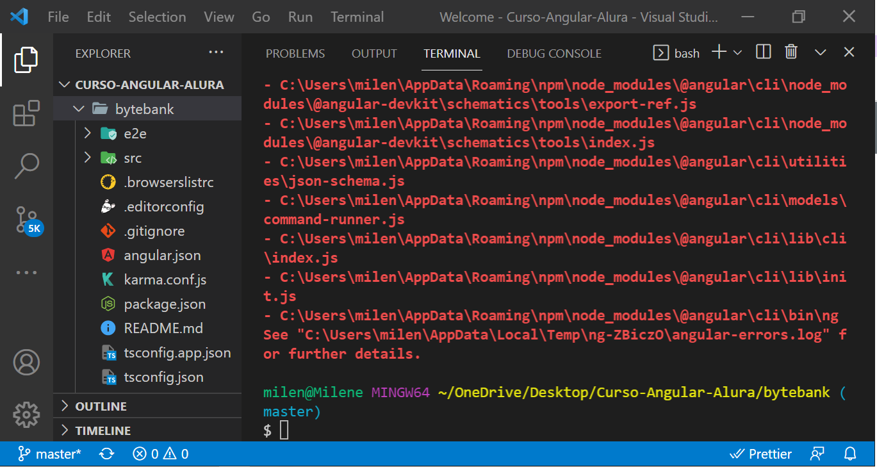Click master* branch in status bar
The image size is (877, 467).
(x=50, y=454)
